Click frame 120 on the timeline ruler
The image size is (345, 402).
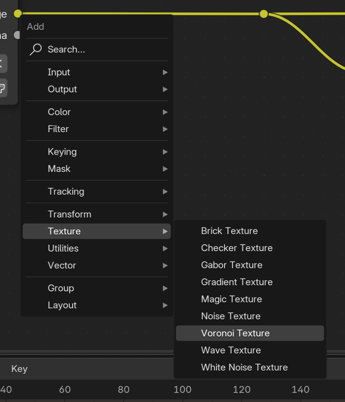click(242, 389)
